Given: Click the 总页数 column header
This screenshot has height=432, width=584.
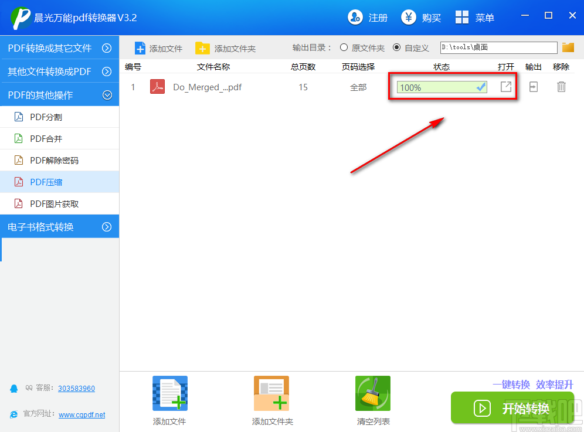Looking at the screenshot, I should point(303,67).
